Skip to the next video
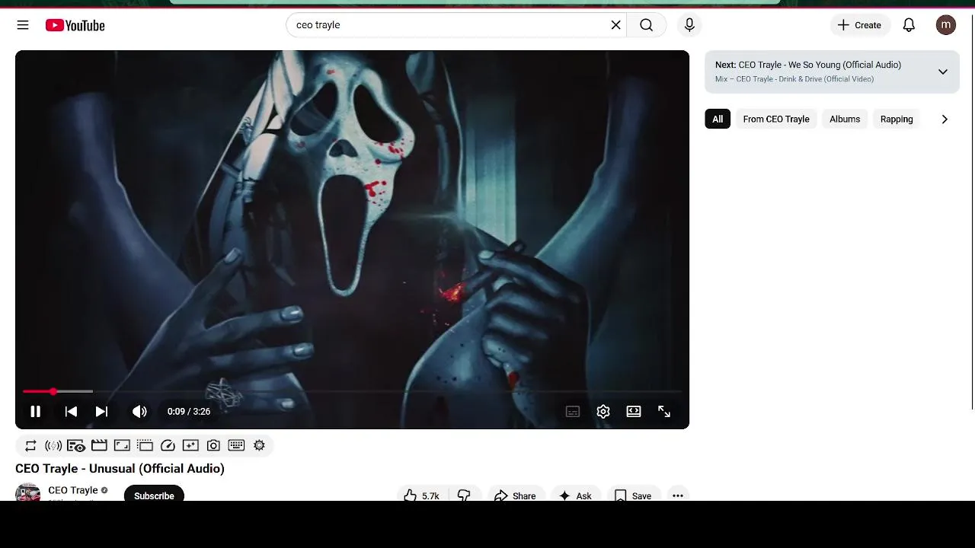This screenshot has width=975, height=548. pyautogui.click(x=101, y=412)
